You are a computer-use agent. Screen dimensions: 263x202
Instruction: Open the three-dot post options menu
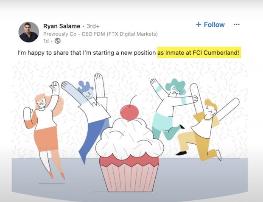pos(237,25)
